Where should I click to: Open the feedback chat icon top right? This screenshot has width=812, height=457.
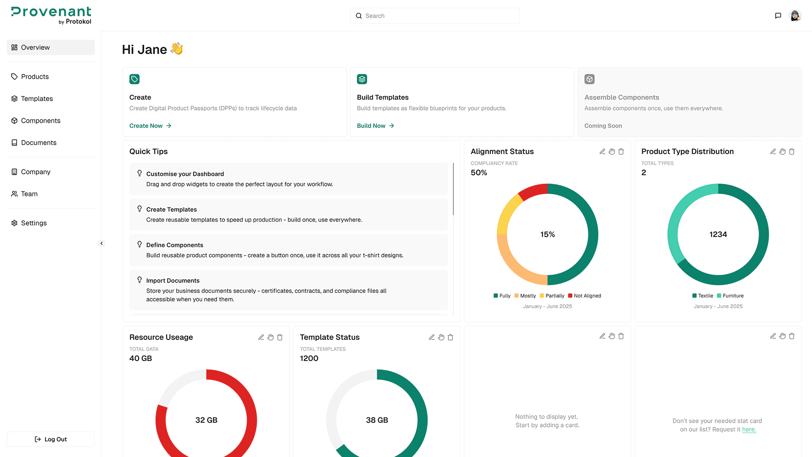[778, 16]
